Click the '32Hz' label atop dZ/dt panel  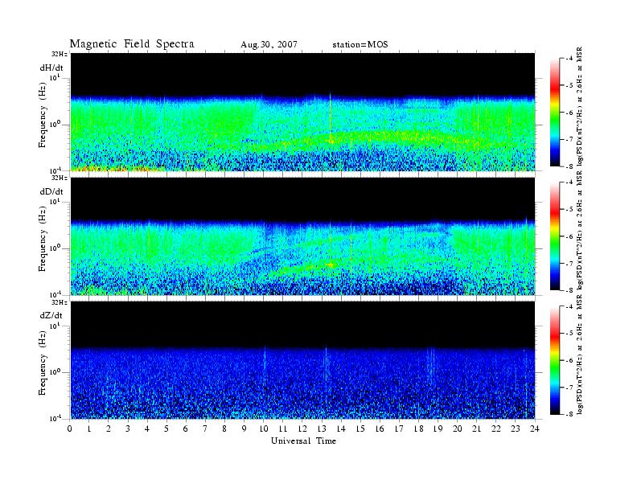pyautogui.click(x=60, y=302)
